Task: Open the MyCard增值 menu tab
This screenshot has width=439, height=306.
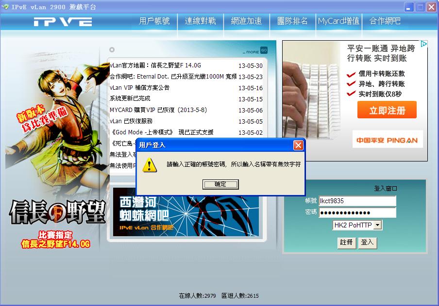Action: 339,21
